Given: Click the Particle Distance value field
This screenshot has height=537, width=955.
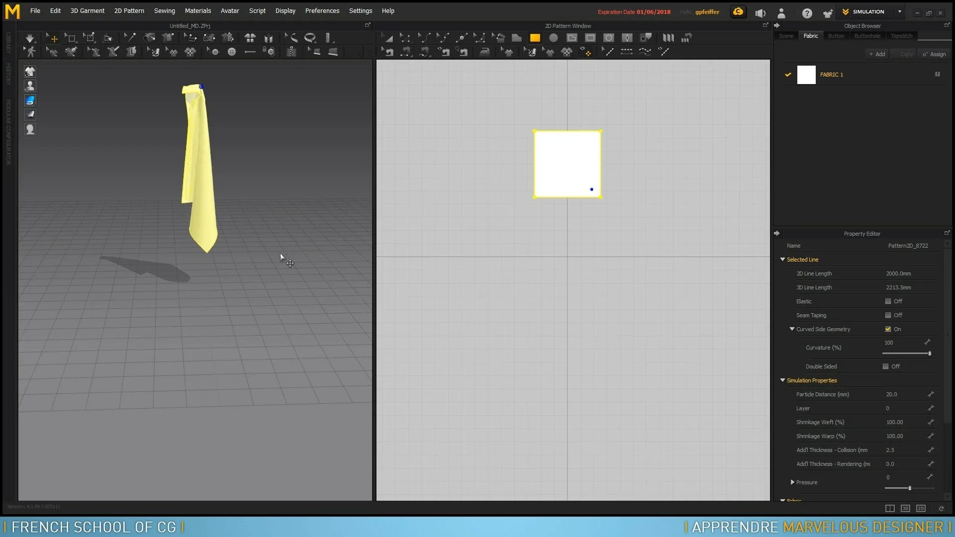Looking at the screenshot, I should 891,394.
